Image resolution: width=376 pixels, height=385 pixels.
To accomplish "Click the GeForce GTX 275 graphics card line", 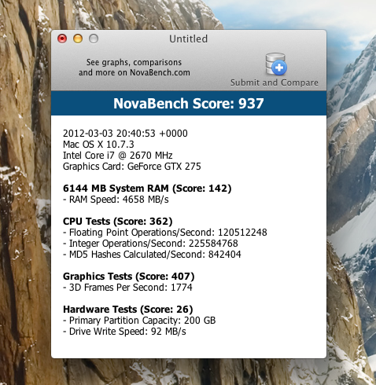I will pyautogui.click(x=132, y=167).
